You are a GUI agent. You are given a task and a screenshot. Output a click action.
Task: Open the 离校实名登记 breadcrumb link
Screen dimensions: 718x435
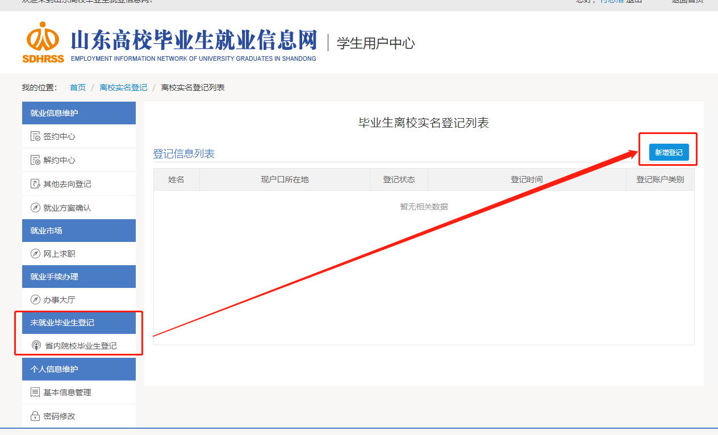tap(123, 87)
